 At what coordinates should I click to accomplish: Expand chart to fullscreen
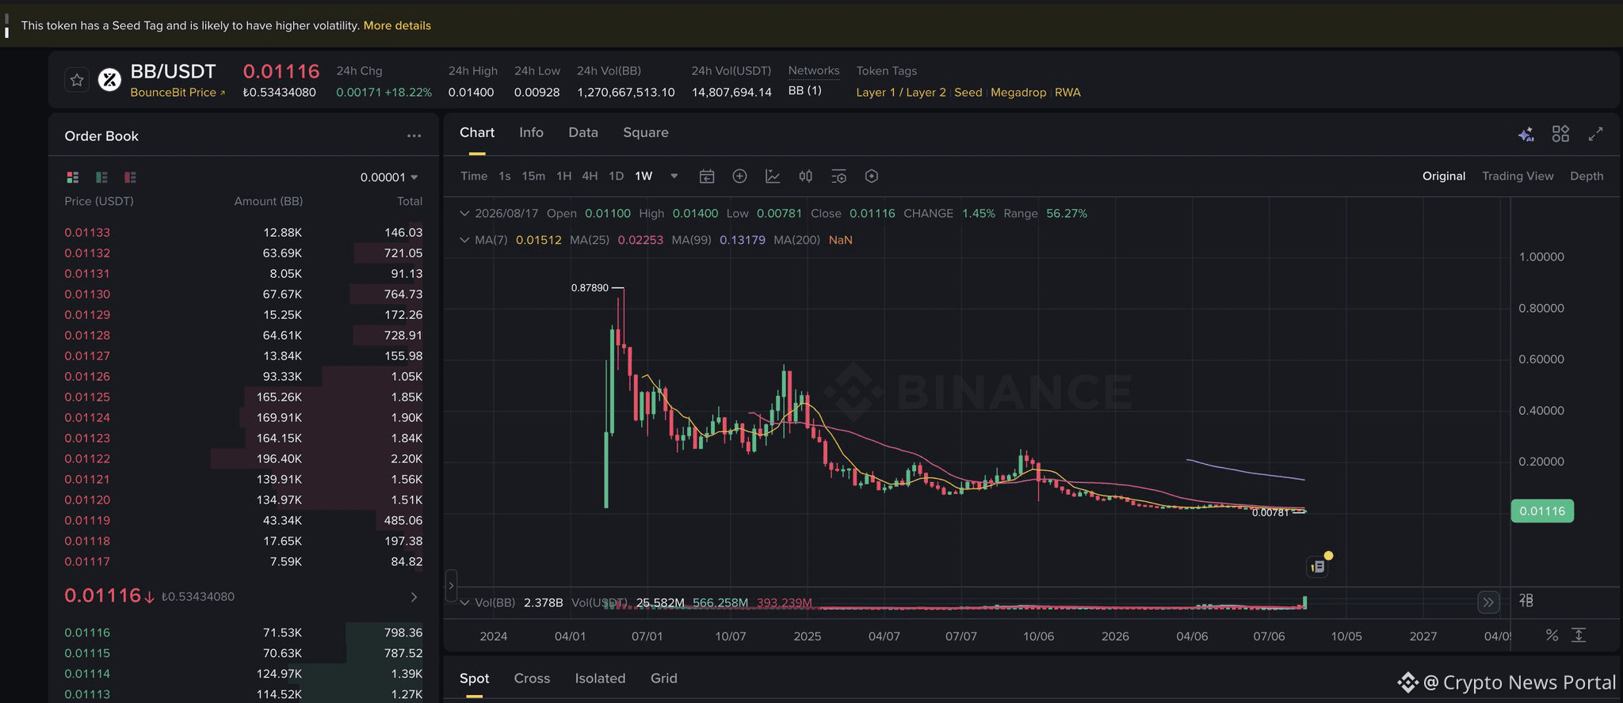pos(1595,134)
